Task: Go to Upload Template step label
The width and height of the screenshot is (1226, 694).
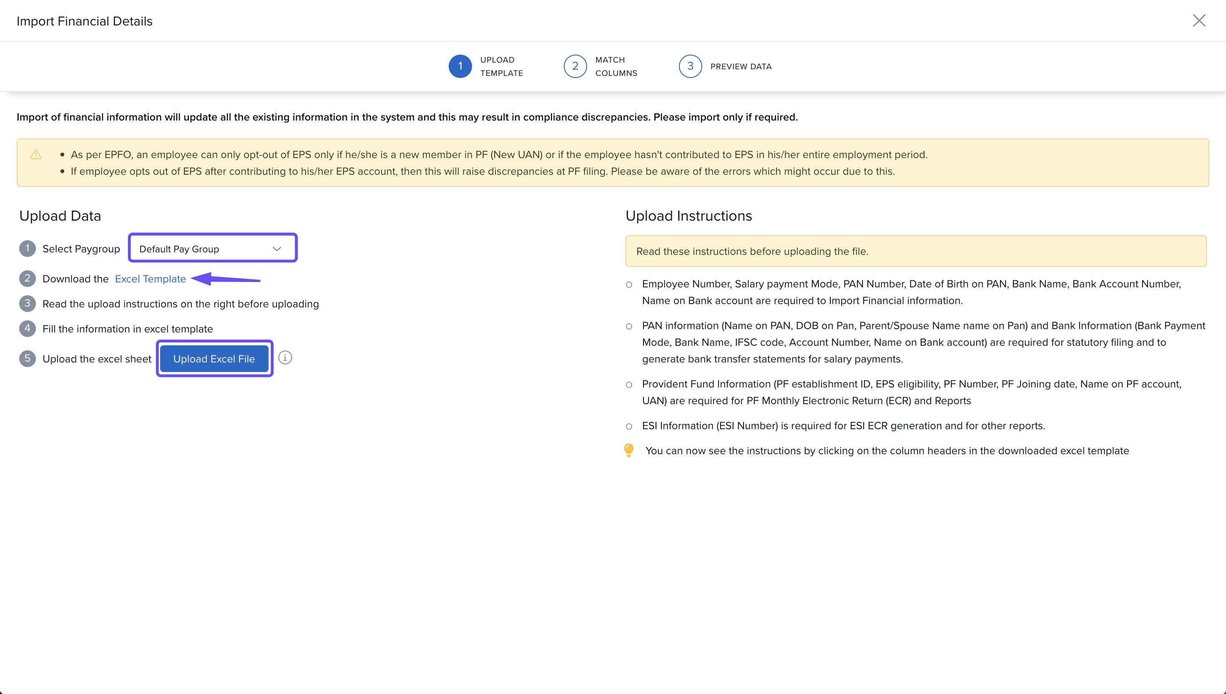Action: tap(501, 66)
